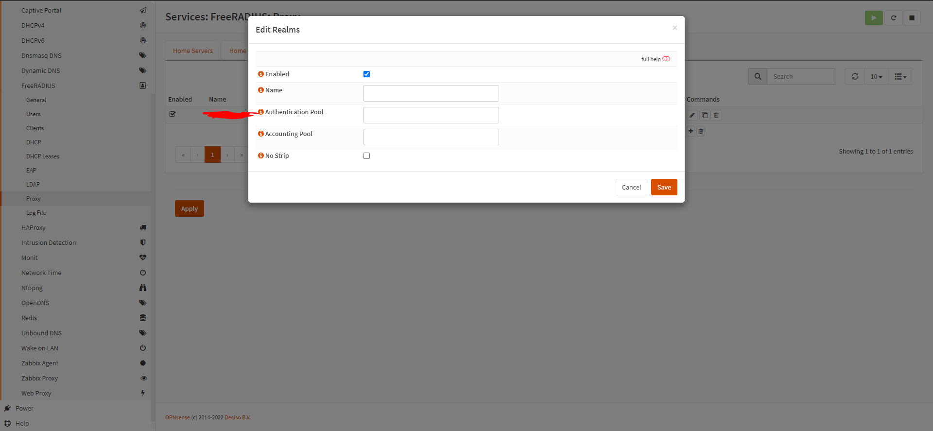Click the Web Proxy bolt icon
Screen dimensions: 933x431
tap(143, 393)
